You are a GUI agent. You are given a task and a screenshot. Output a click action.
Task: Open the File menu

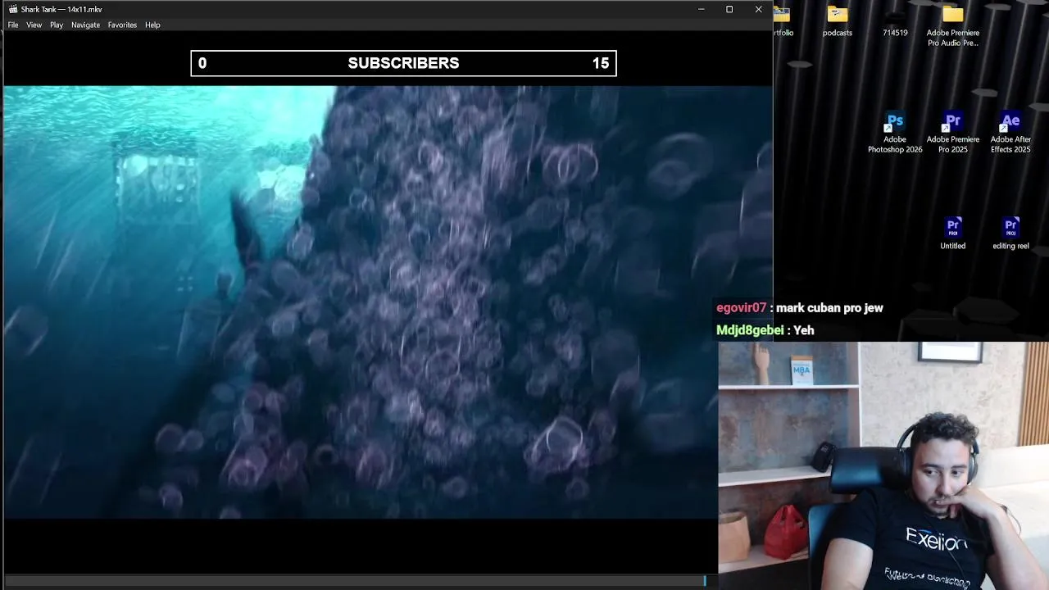(x=13, y=25)
